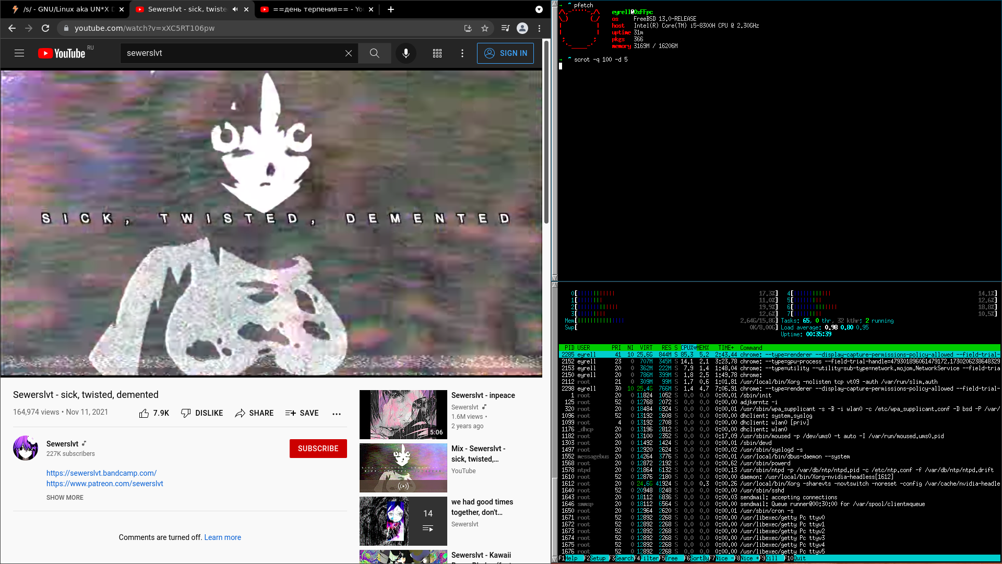This screenshot has height=564, width=1002.
Task: Click SIGN IN button
Action: pyautogui.click(x=505, y=53)
